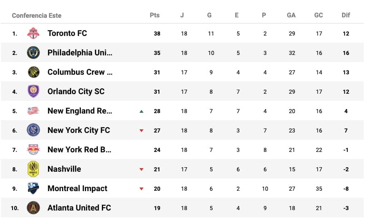Click New York City FC's red down-arrow
365x219 pixels.
pos(141,131)
